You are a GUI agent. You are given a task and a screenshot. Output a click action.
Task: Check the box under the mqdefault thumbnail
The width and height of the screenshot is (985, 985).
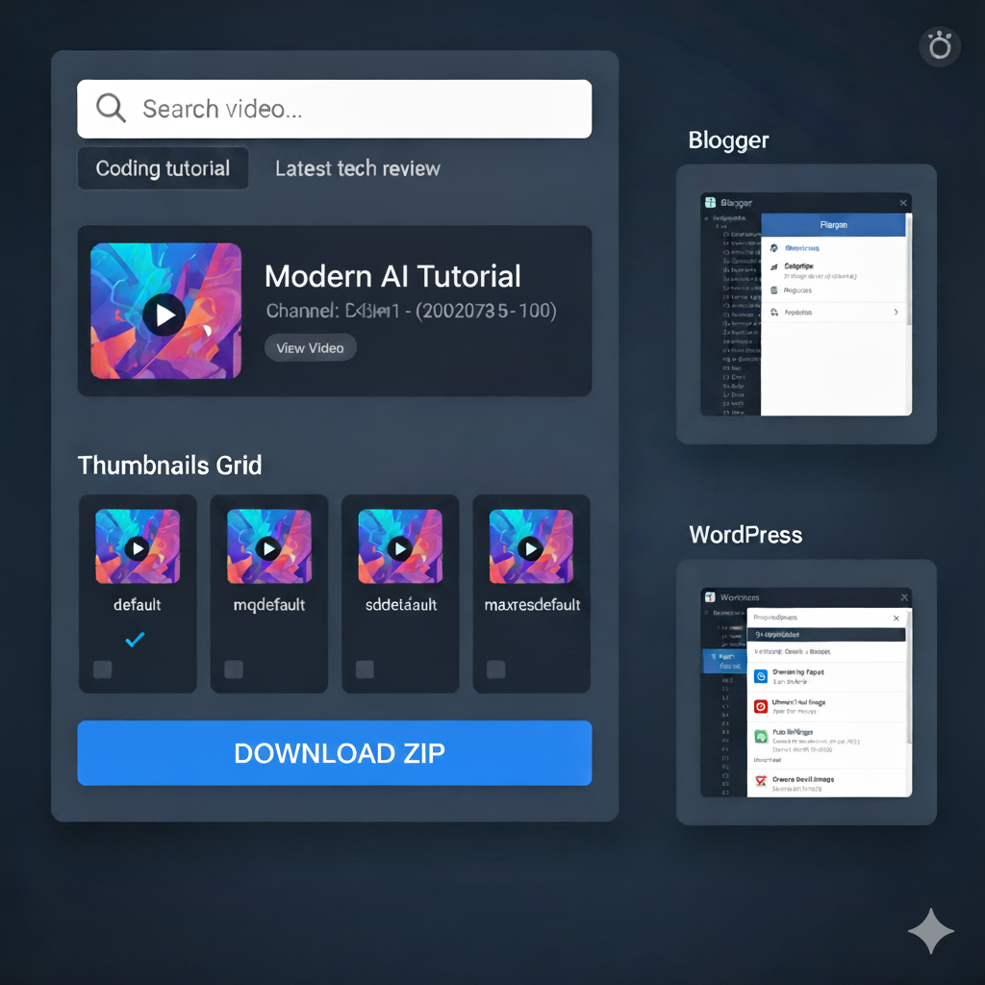point(233,669)
